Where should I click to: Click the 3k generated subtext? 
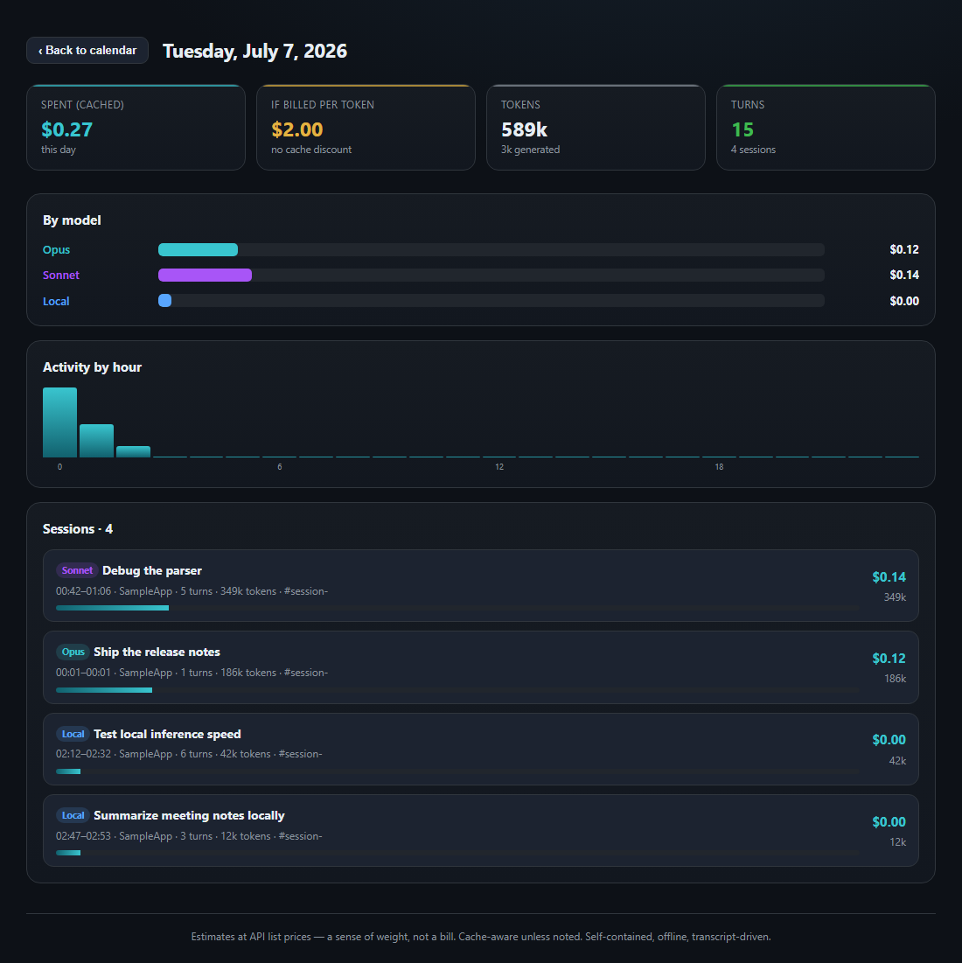[x=531, y=150]
